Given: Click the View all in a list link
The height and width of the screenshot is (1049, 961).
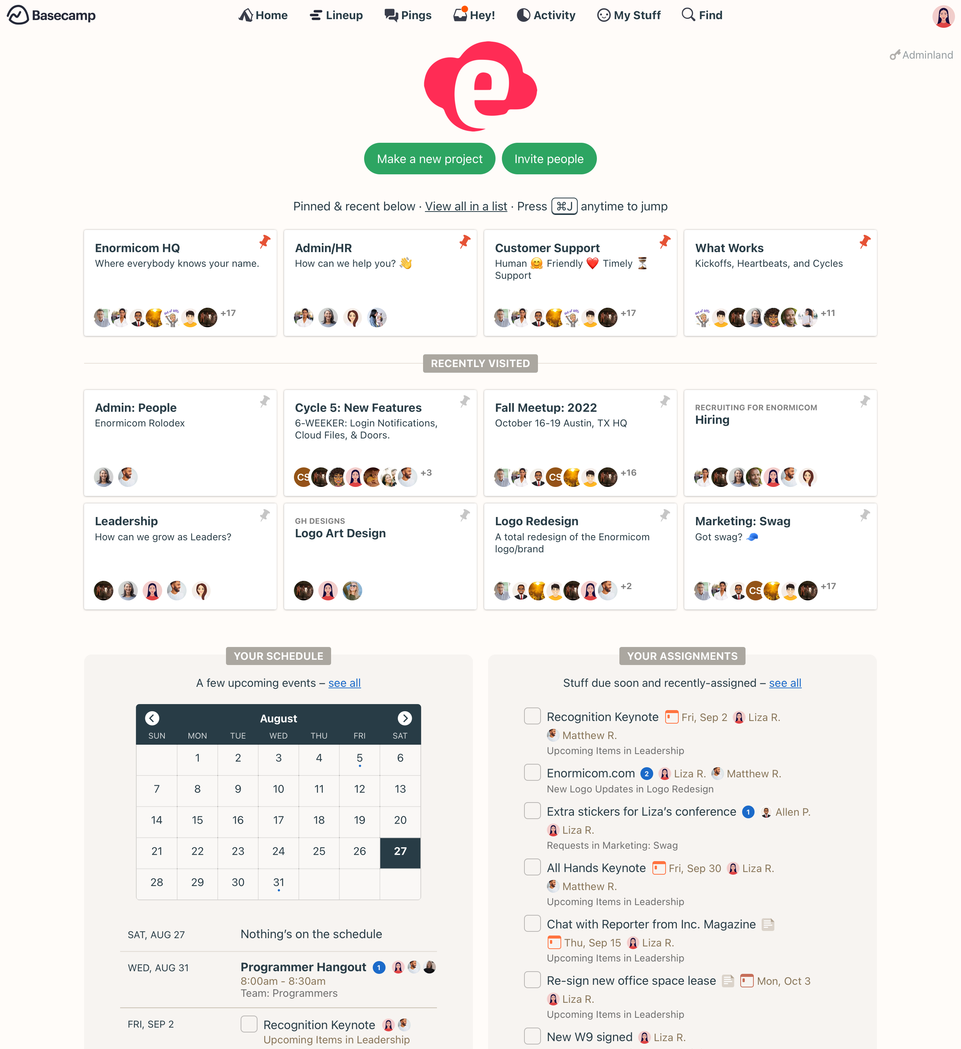Looking at the screenshot, I should [x=466, y=206].
